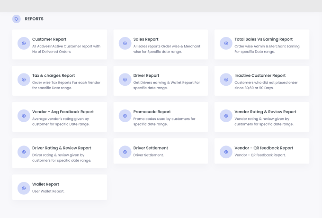Click 'All Active/InActive Customer report' description

click(66, 49)
